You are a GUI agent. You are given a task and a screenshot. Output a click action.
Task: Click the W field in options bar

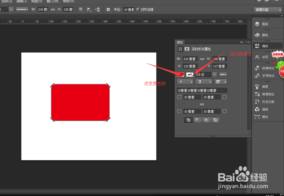(43, 9)
